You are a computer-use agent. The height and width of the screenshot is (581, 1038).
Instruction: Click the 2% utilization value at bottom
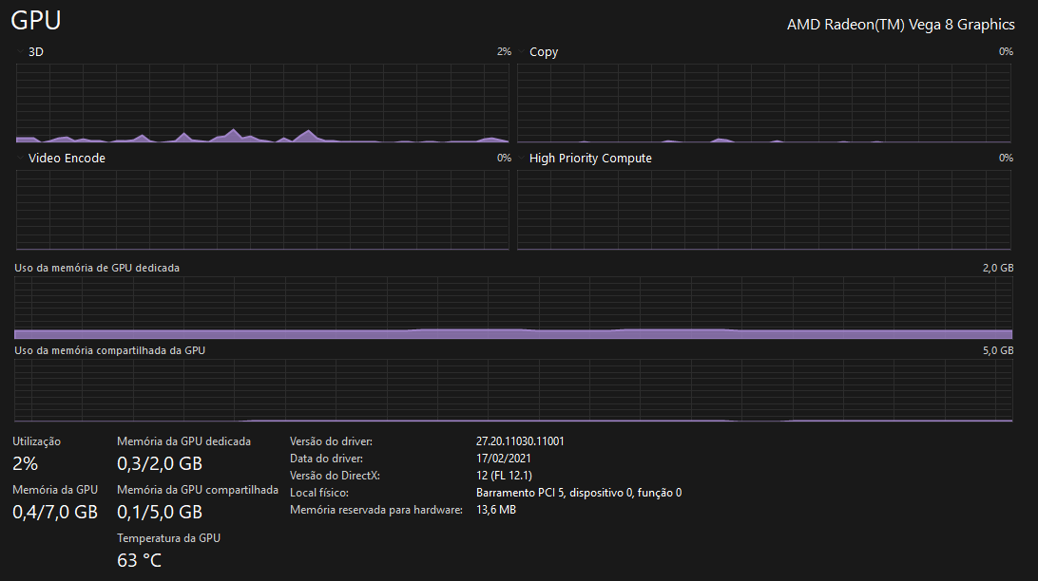(25, 463)
